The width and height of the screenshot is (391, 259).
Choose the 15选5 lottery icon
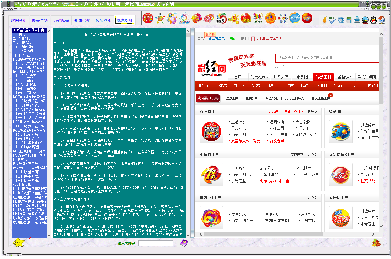[x=270, y=18]
